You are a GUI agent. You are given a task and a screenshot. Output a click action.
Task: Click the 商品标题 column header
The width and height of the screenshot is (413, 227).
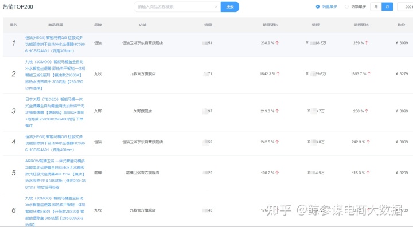pyautogui.click(x=56, y=25)
